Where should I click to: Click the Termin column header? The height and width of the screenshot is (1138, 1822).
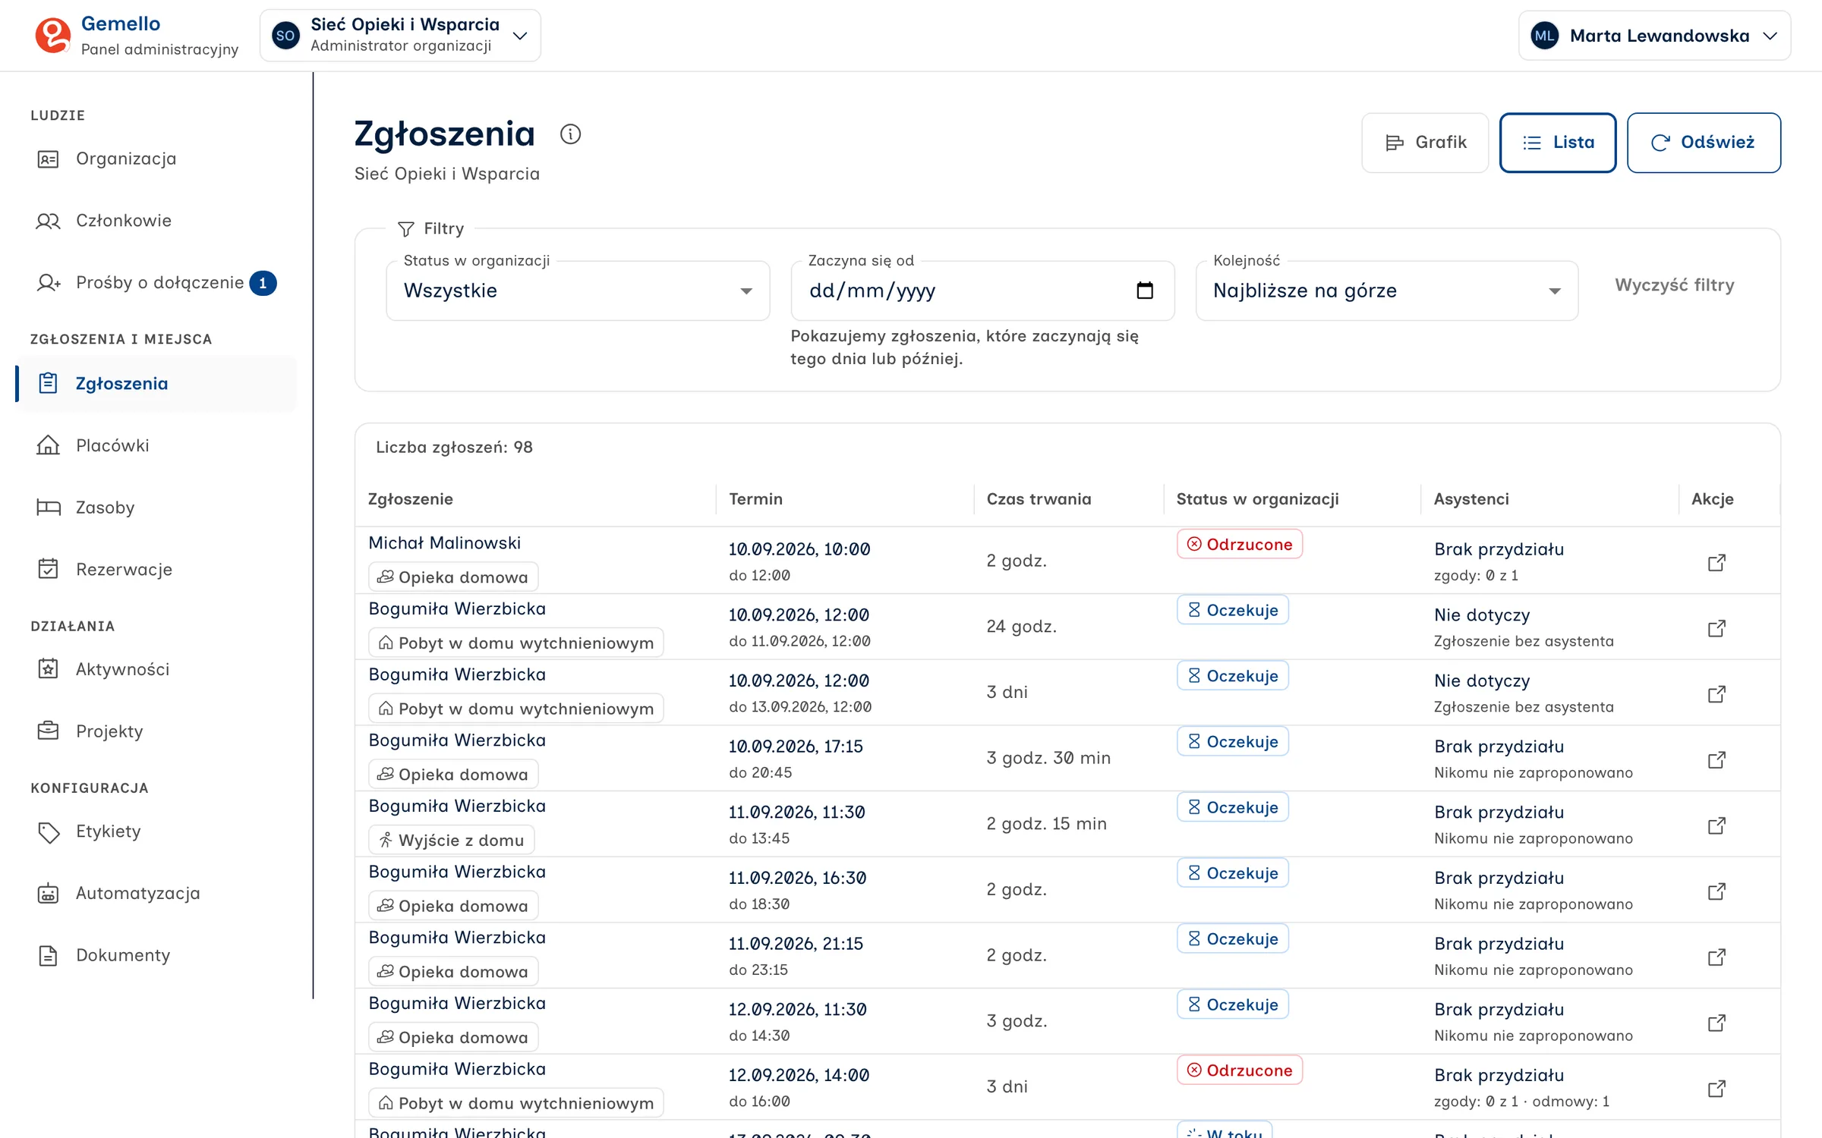click(755, 499)
